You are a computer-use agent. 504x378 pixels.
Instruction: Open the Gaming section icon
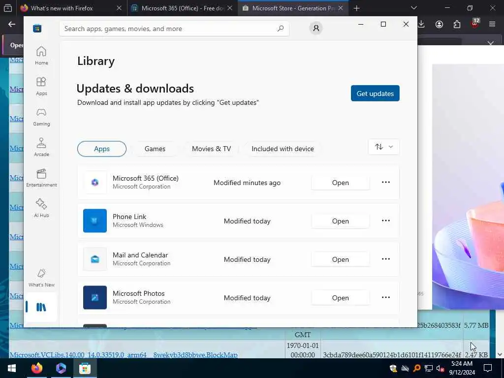[41, 117]
